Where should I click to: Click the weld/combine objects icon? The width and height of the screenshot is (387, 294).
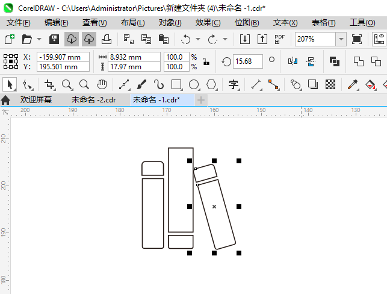point(335,61)
